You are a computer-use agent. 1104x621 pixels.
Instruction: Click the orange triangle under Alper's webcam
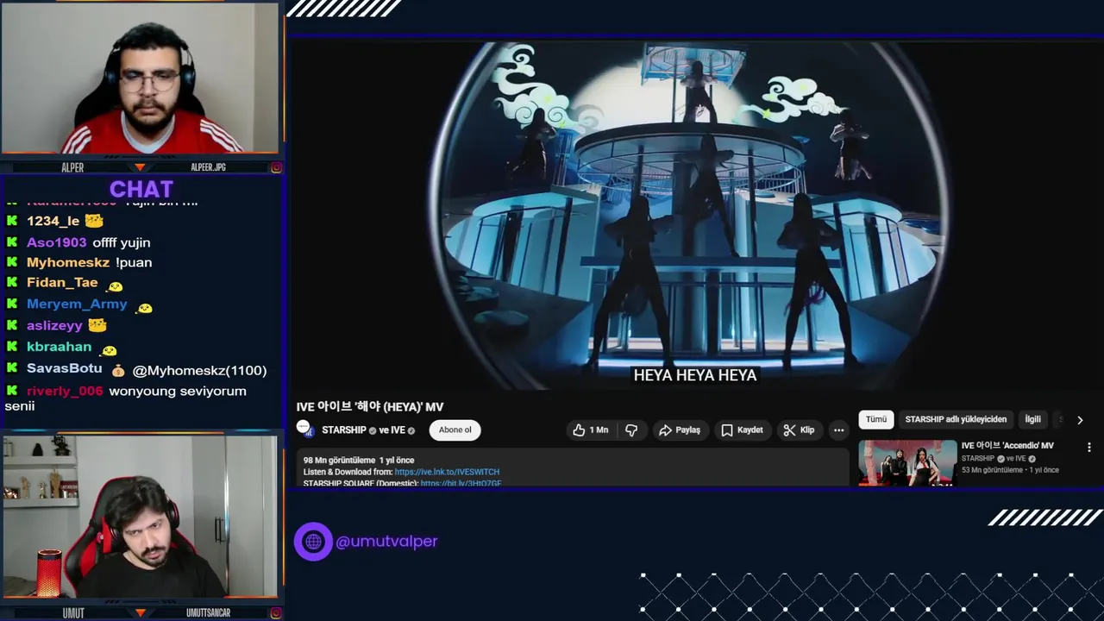140,167
